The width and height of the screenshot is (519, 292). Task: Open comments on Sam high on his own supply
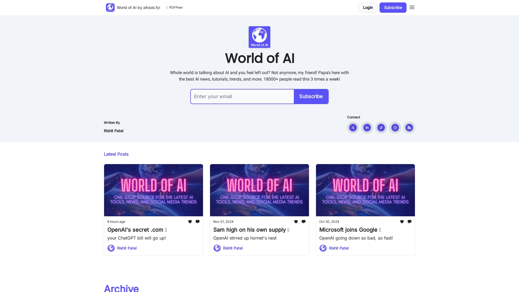tap(304, 222)
